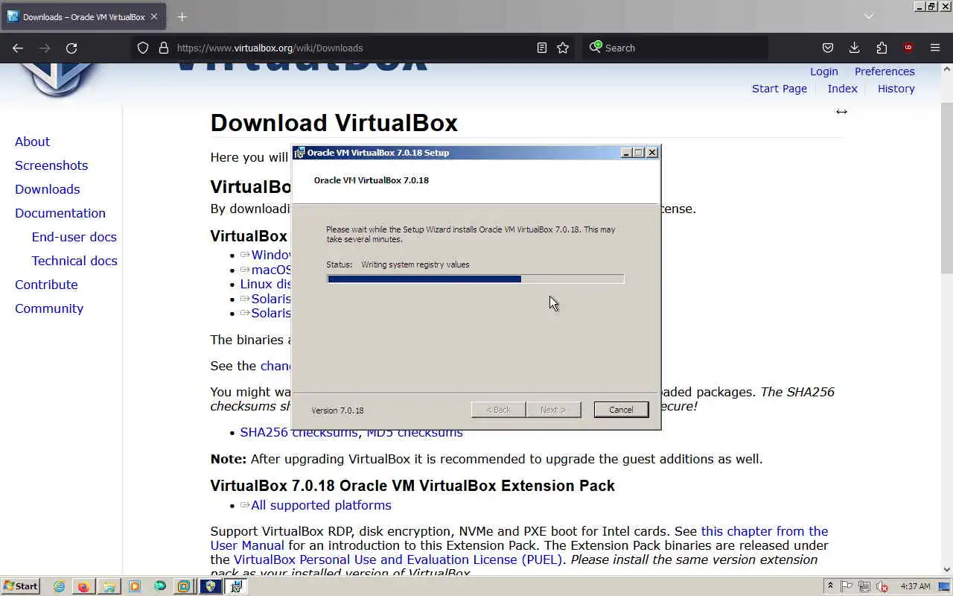
Task: Select the installer setup taskbar item
Action: click(236, 586)
